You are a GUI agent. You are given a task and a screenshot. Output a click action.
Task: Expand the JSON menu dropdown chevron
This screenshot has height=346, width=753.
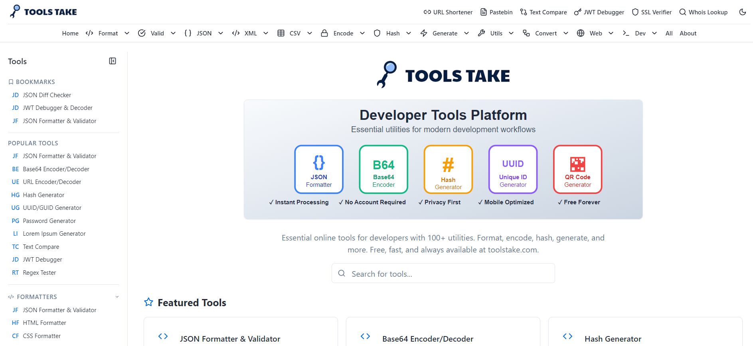coord(221,33)
